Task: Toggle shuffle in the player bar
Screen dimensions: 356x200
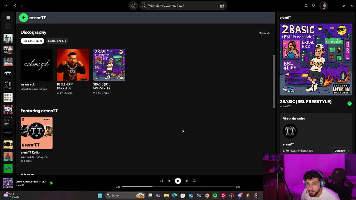Action: point(162,181)
